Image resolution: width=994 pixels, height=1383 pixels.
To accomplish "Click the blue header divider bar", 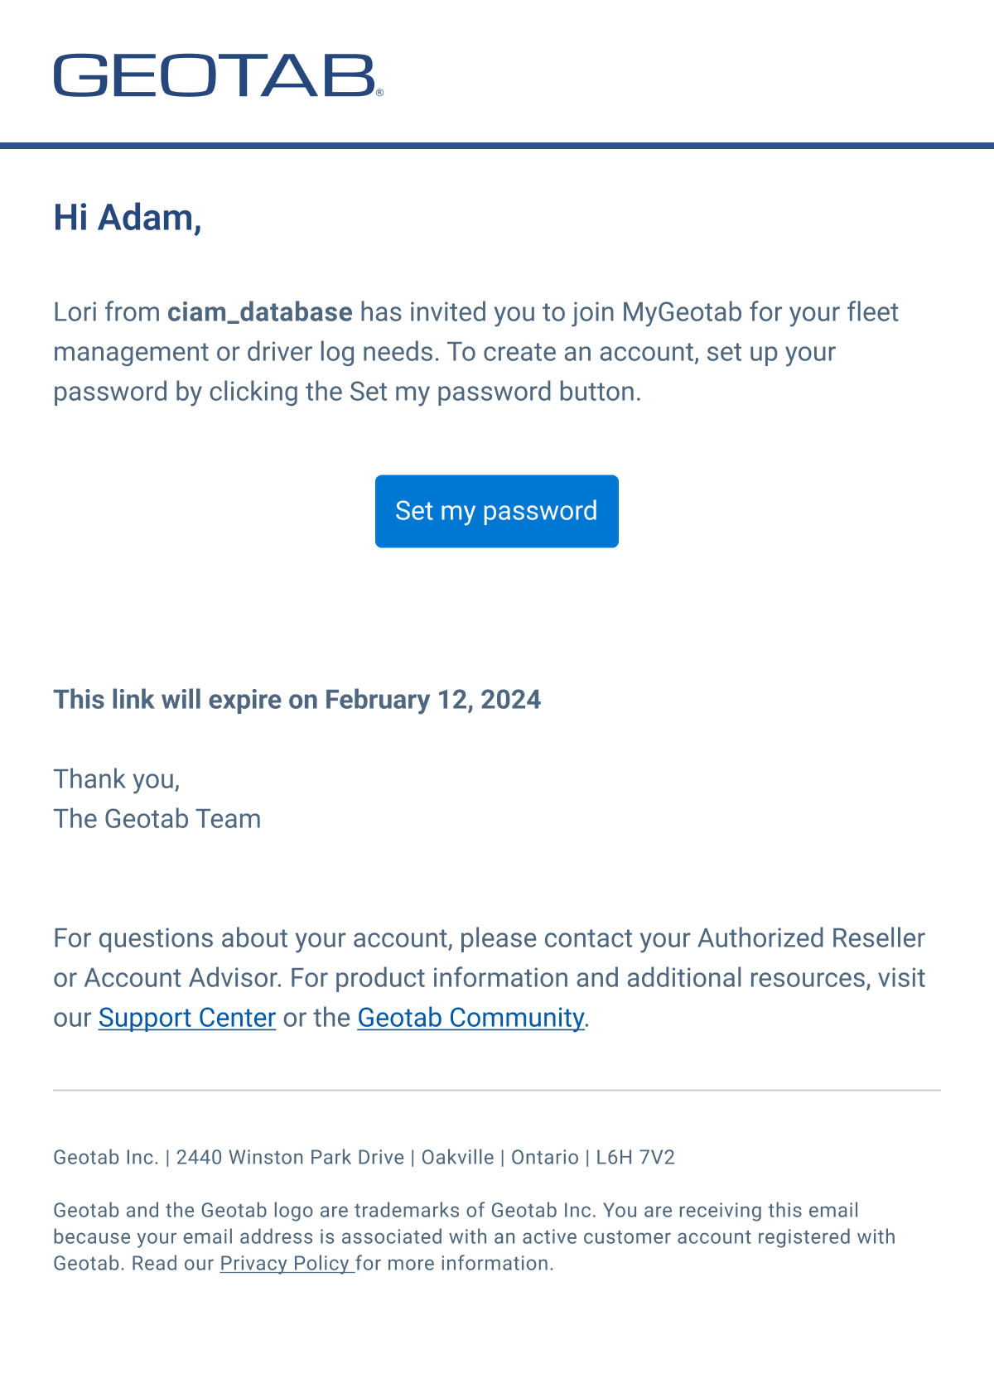I will (496, 144).
